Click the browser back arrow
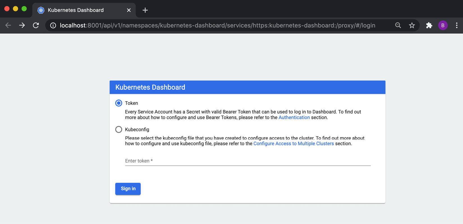Screen dimensions: 463x224 (x=8, y=25)
